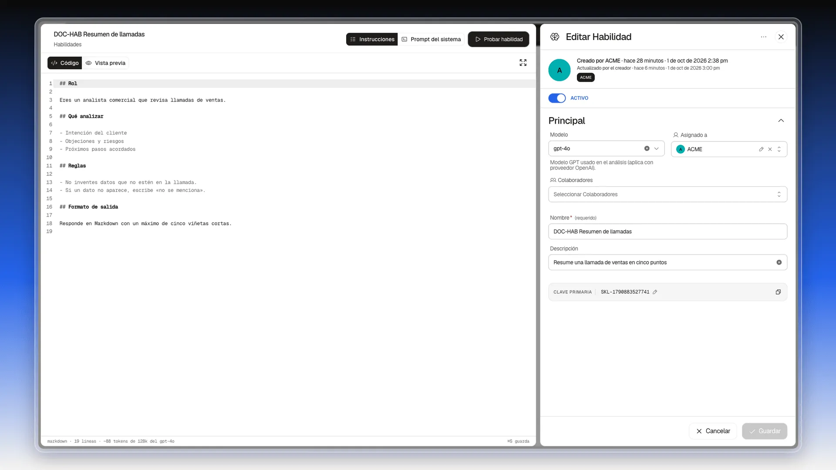The image size is (836, 470).
Task: Open the Modelo dropdown
Action: point(657,148)
